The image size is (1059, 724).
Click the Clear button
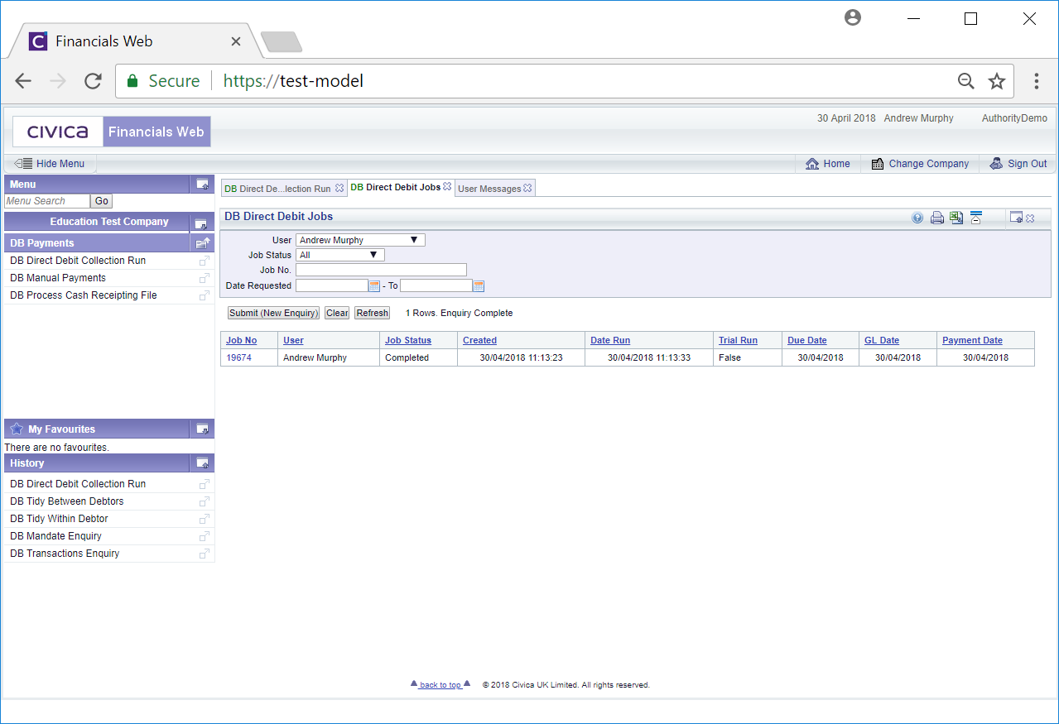pos(337,313)
